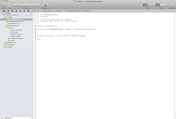Select the FirstAppTests folder

16,43
